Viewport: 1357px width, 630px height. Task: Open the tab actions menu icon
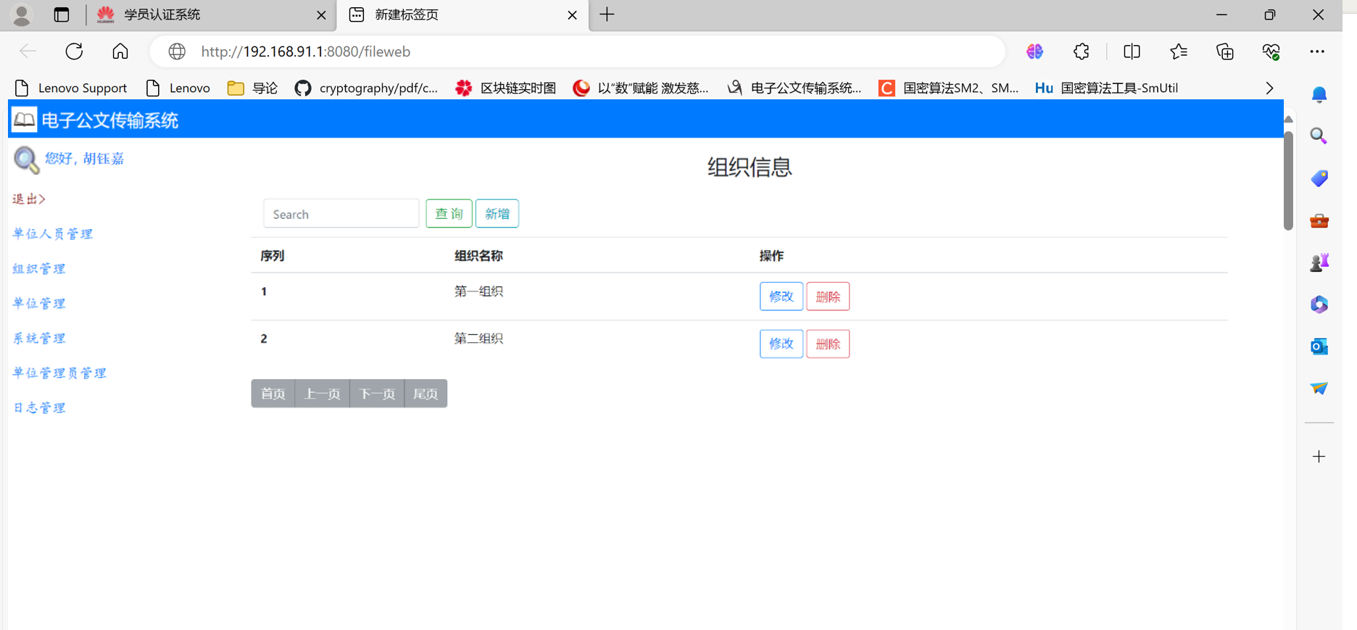[62, 14]
